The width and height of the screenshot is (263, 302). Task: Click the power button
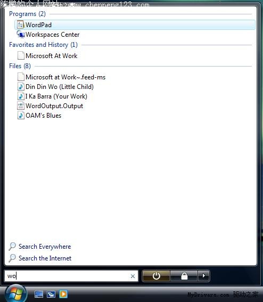pyautogui.click(x=156, y=276)
